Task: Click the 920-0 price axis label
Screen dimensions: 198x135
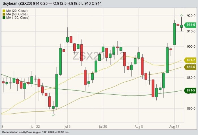Action: [x=191, y=16]
